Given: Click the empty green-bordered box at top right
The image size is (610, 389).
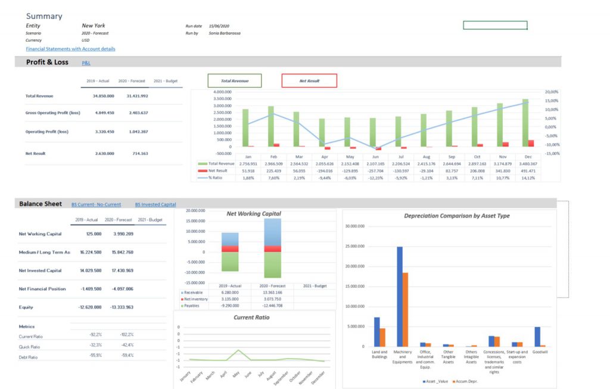Looking at the screenshot, I should coord(494,24).
